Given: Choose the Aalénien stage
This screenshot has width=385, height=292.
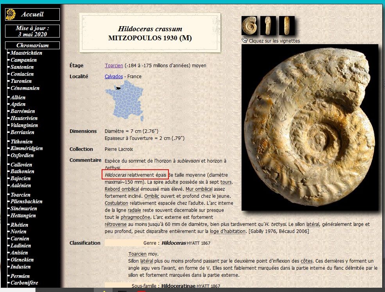Looking at the screenshot, I should click(x=21, y=185).
